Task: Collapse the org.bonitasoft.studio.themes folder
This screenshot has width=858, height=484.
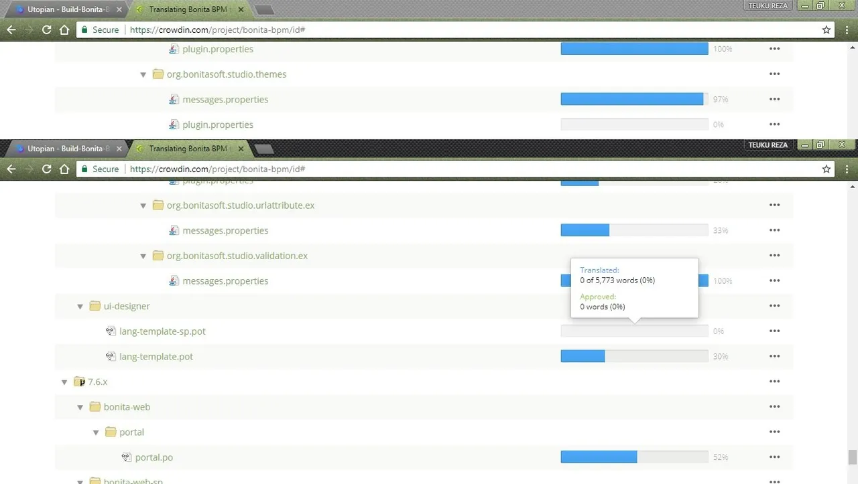Action: coord(143,74)
